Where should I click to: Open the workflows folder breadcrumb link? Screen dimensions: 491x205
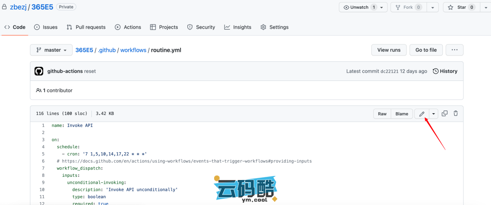point(133,50)
